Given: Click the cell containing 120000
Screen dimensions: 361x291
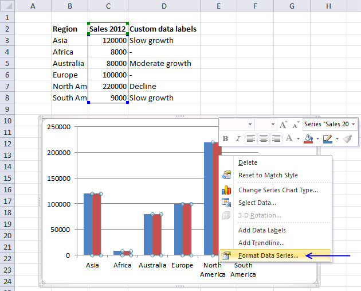Looking at the screenshot, I should pyautogui.click(x=108, y=40).
